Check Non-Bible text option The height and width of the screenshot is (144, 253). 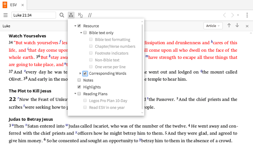(x=91, y=60)
